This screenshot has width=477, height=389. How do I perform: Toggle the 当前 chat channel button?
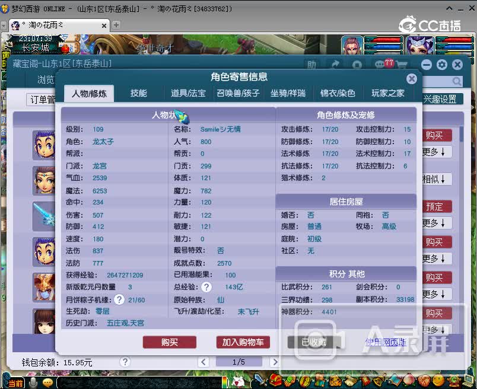[15, 383]
